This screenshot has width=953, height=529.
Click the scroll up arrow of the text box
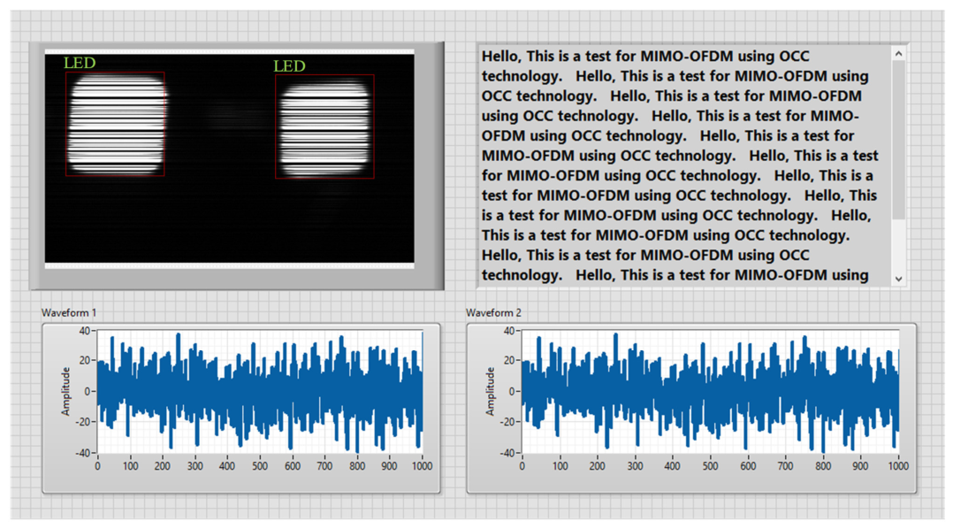pyautogui.click(x=899, y=54)
